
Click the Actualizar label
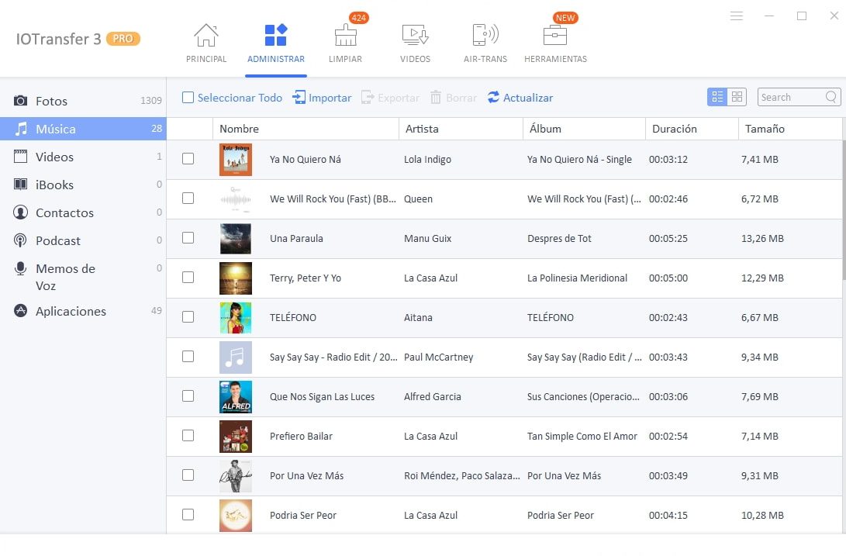tap(527, 98)
